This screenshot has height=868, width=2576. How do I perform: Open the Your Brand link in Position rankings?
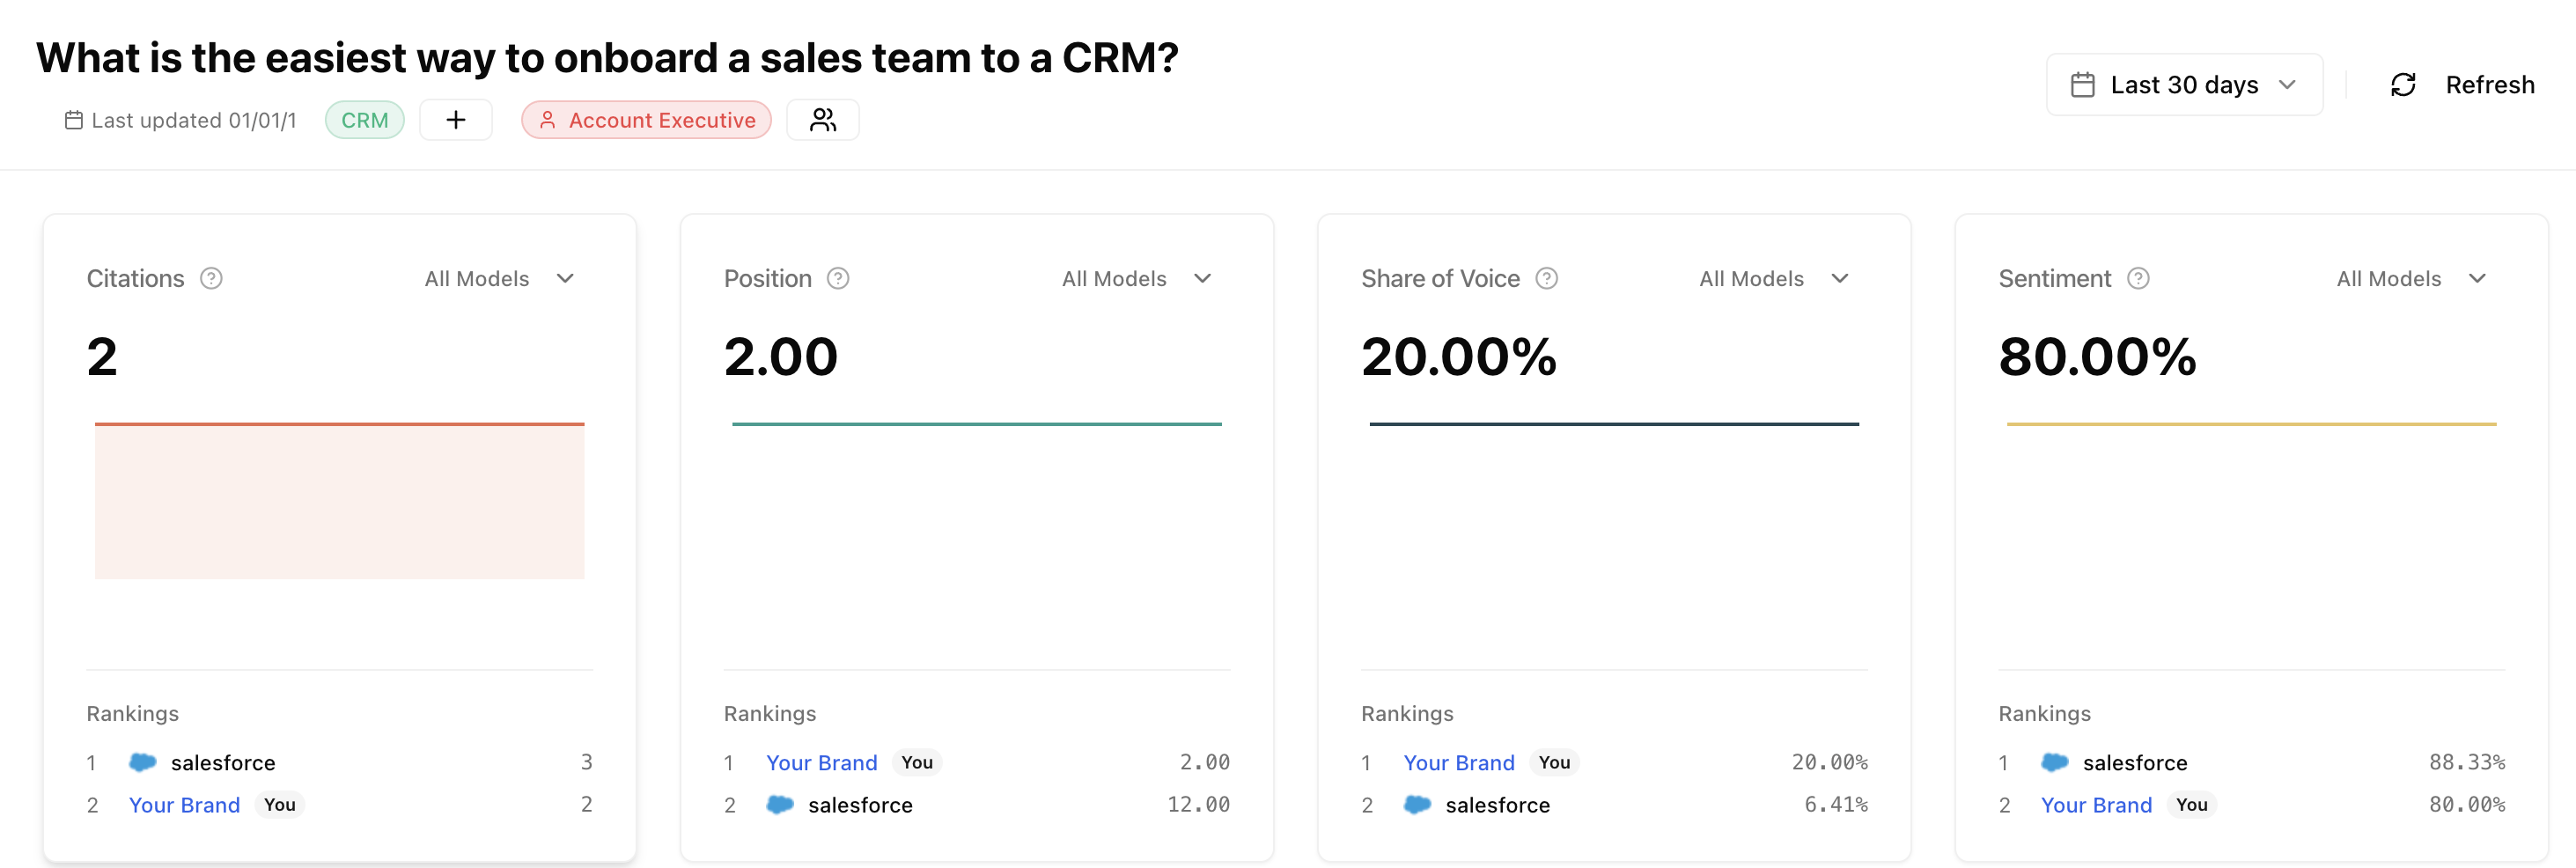(821, 762)
